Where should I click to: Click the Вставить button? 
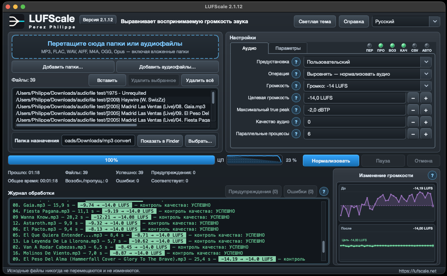click(x=107, y=80)
